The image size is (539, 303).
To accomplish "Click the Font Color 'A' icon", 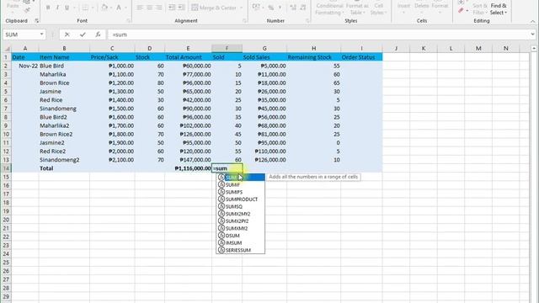I will (x=119, y=8).
